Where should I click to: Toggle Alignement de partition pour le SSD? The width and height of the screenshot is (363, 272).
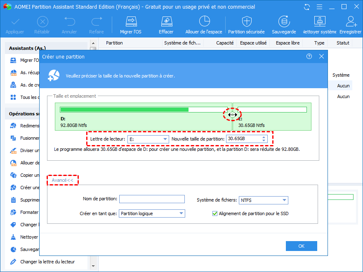215,213
